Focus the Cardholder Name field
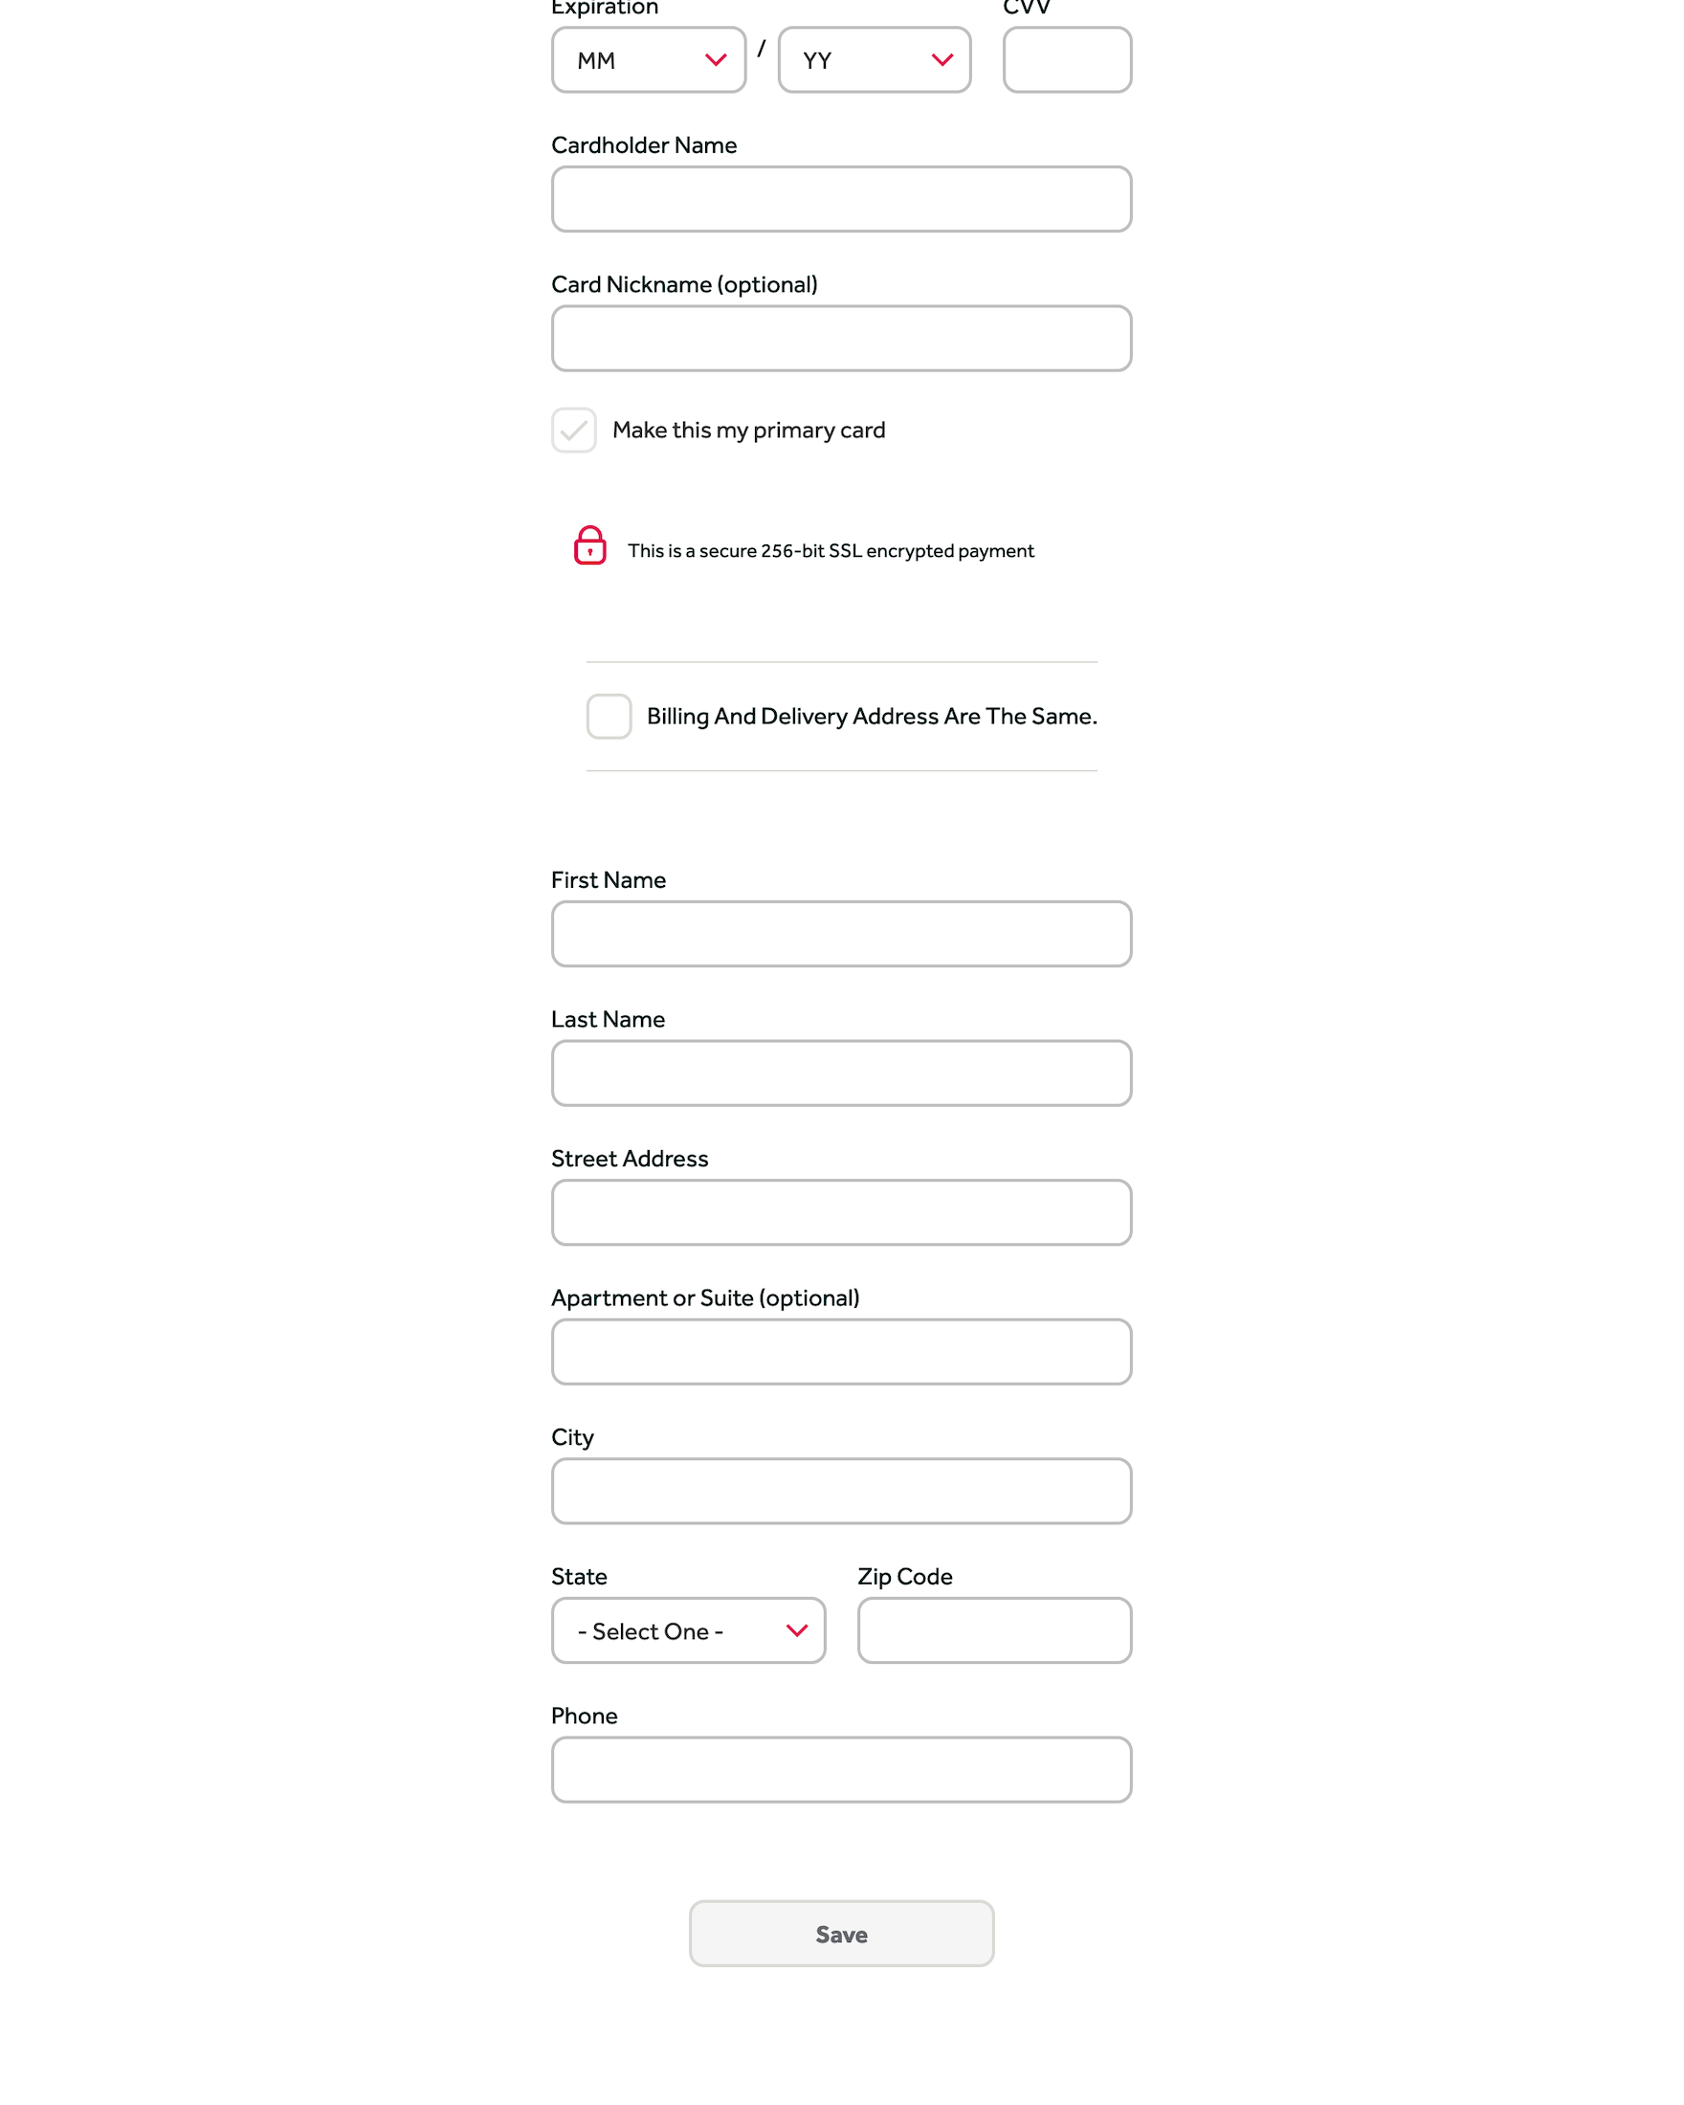This screenshot has height=2105, width=1684. 841,200
